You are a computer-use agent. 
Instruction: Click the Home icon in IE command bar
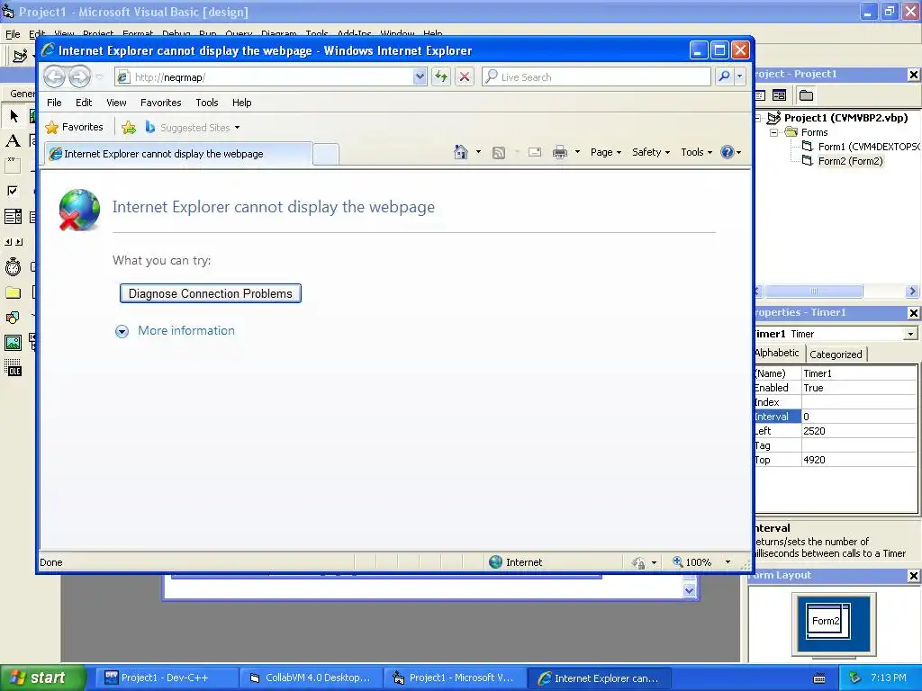click(x=460, y=152)
